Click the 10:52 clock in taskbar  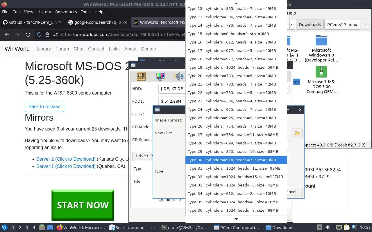tap(365, 228)
